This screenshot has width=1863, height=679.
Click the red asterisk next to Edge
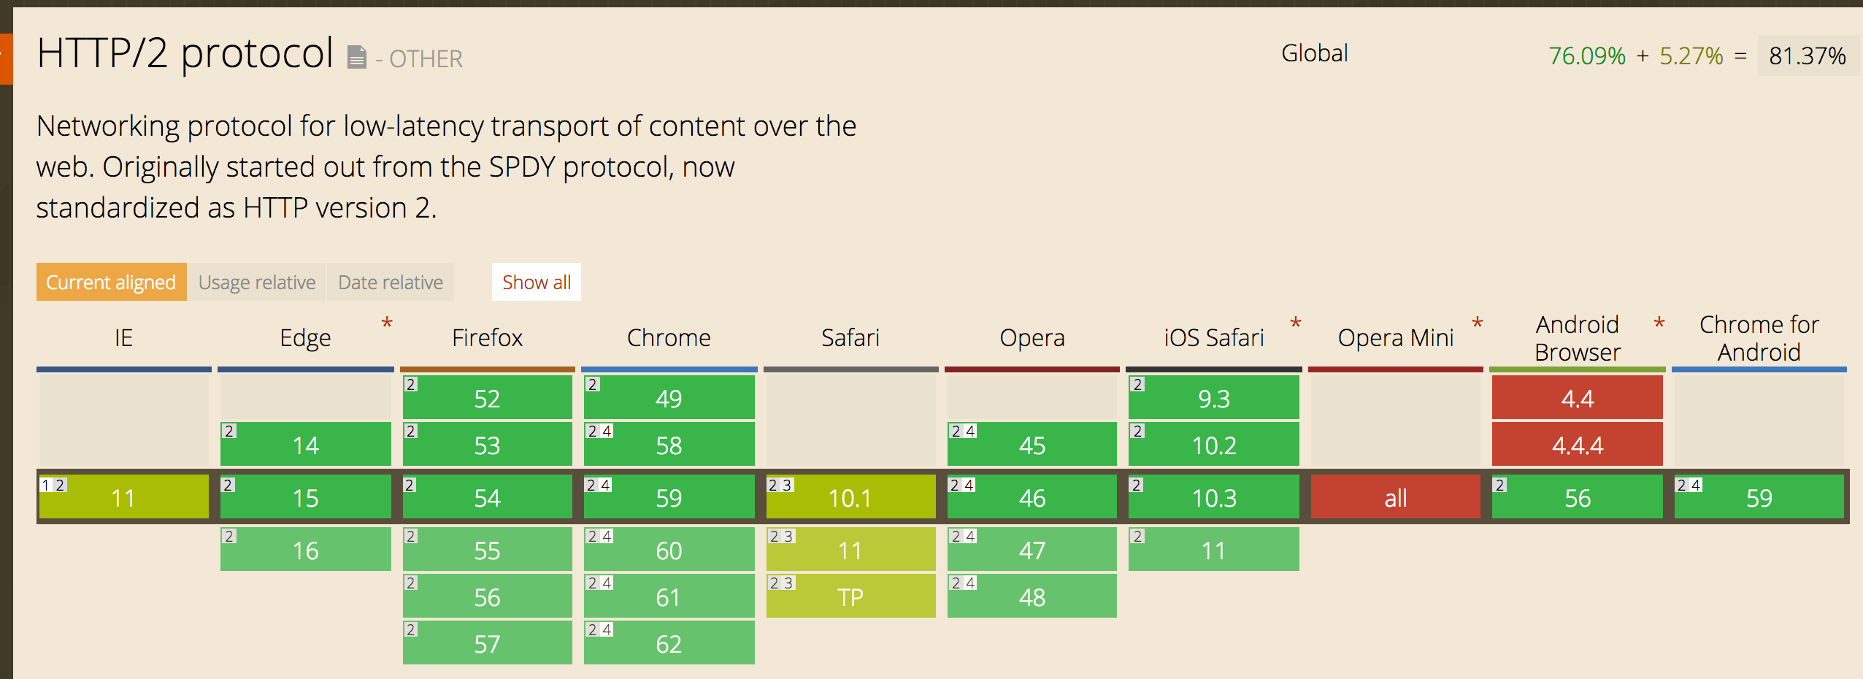click(x=387, y=323)
